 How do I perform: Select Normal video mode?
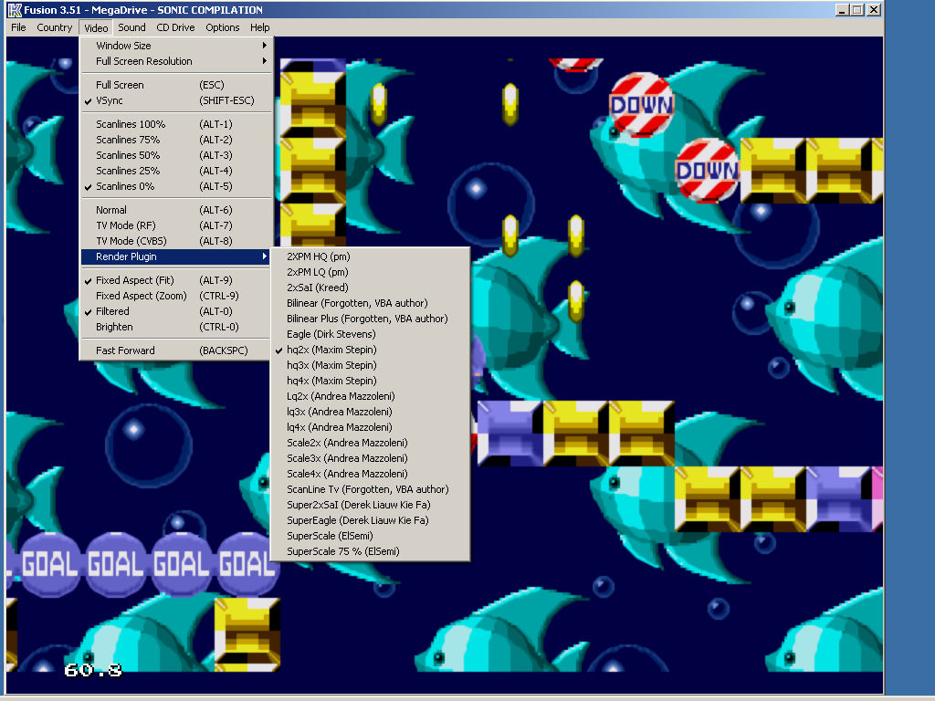pyautogui.click(x=176, y=210)
